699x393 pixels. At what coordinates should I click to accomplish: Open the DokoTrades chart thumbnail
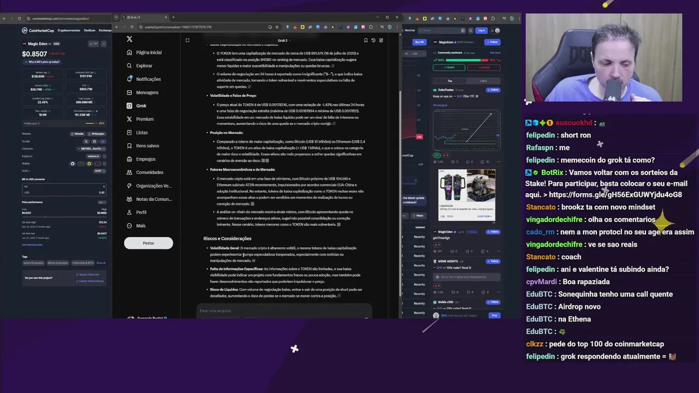click(x=466, y=130)
